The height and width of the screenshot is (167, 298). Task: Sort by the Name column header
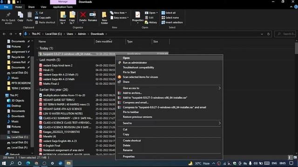point(42,42)
